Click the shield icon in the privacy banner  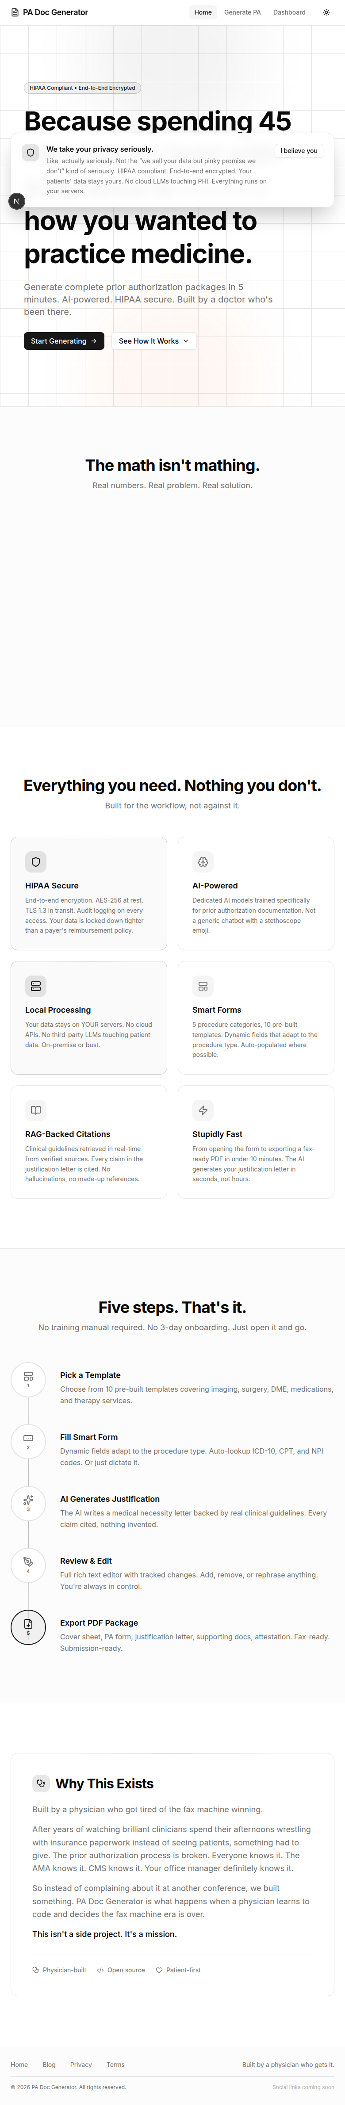tap(30, 153)
